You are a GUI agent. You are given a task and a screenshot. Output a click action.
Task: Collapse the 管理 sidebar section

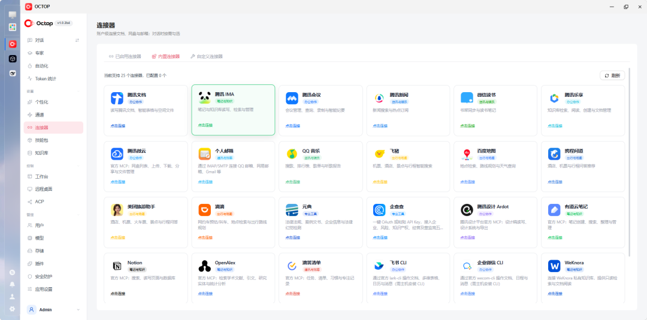click(x=78, y=215)
